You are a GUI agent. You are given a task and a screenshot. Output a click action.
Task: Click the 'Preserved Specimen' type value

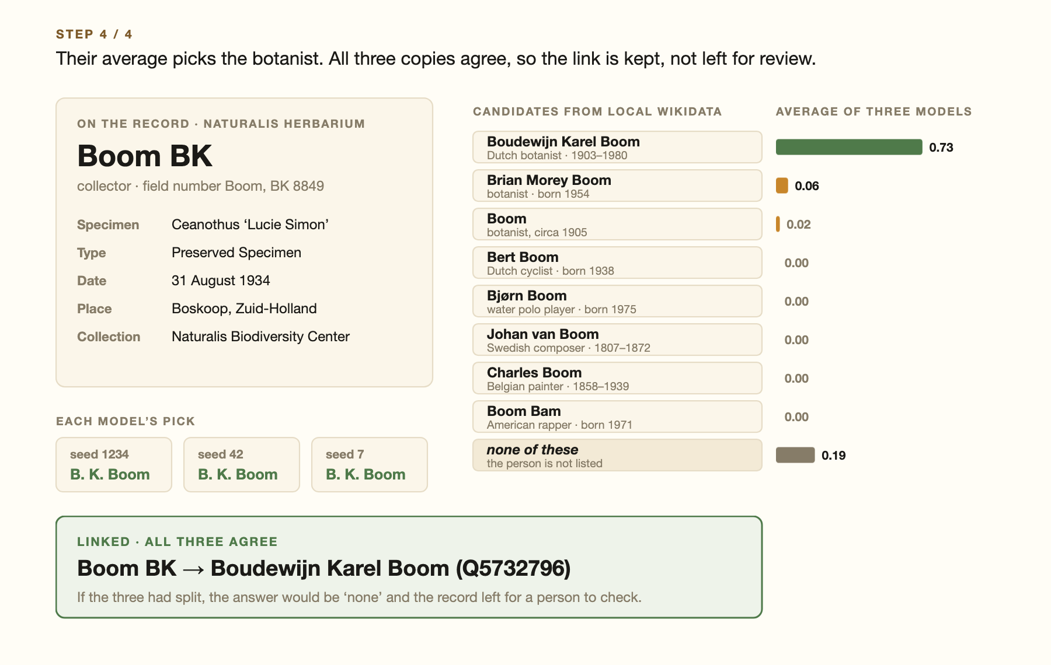236,253
